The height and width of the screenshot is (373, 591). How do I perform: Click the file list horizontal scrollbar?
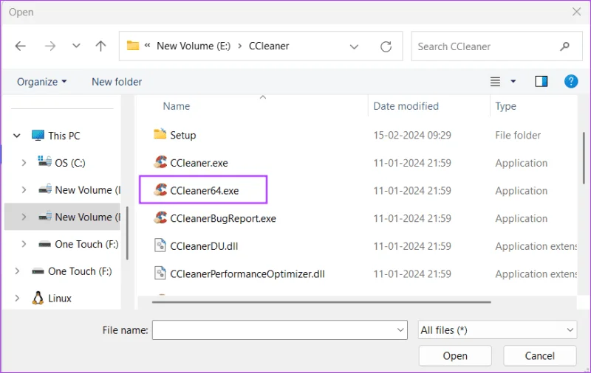tap(321, 301)
